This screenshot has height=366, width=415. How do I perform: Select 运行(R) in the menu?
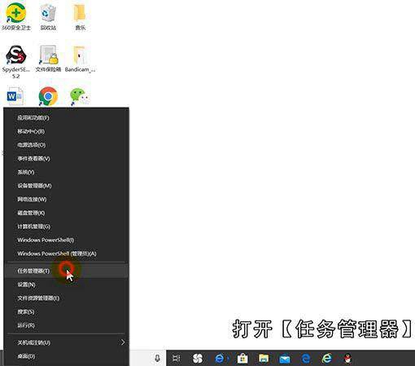pos(66,325)
